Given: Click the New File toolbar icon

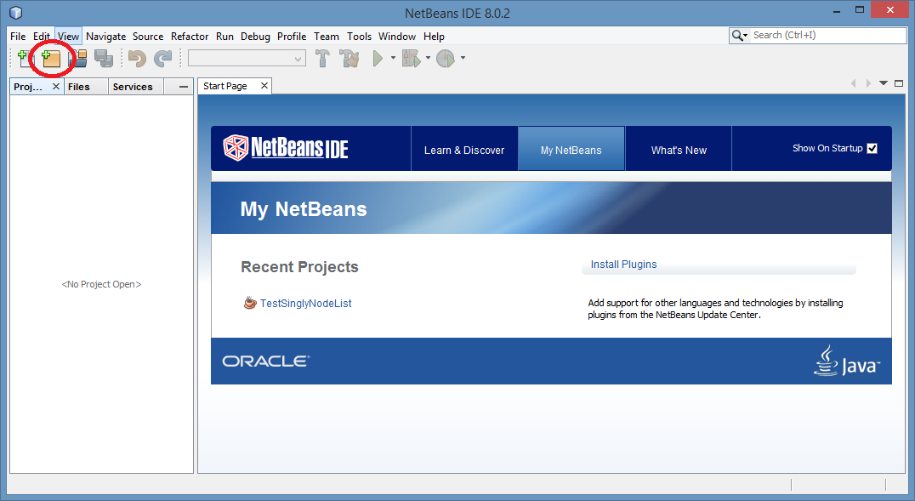Looking at the screenshot, I should point(23,59).
